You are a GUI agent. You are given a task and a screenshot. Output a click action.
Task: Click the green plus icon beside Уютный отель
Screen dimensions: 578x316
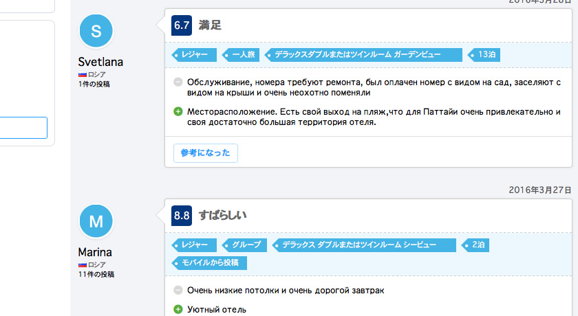point(178,309)
